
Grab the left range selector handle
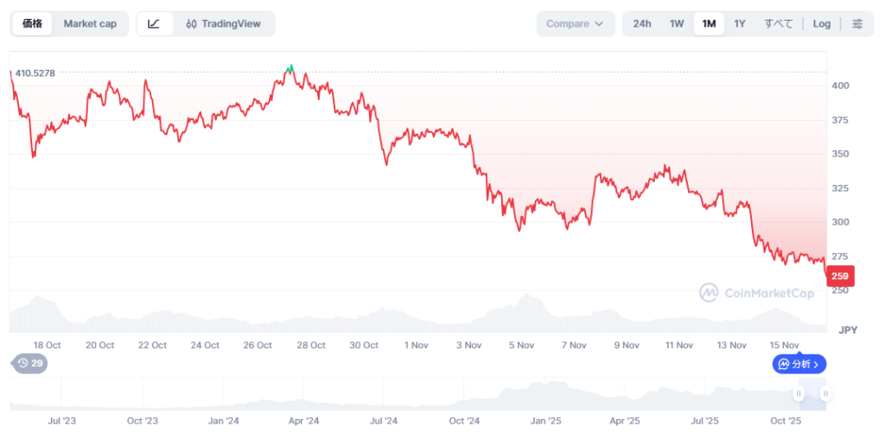tap(799, 394)
